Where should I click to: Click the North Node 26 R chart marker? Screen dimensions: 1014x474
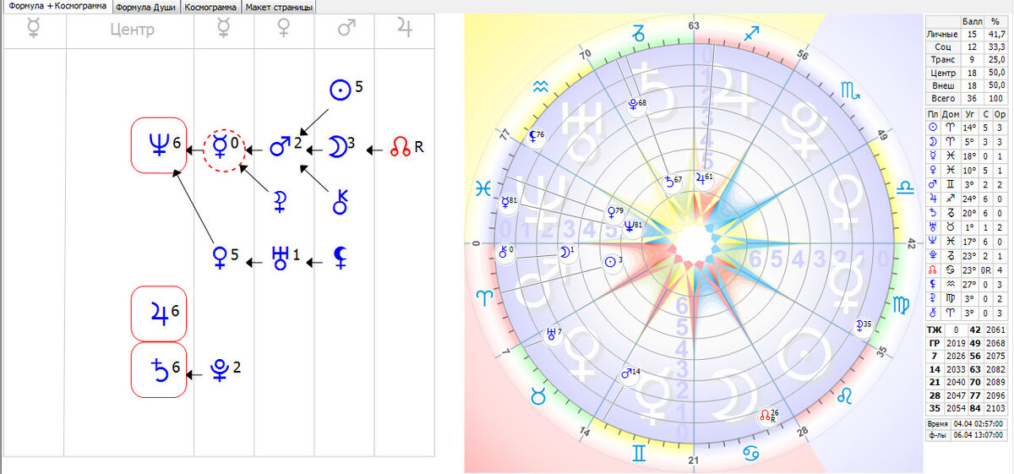click(x=767, y=415)
